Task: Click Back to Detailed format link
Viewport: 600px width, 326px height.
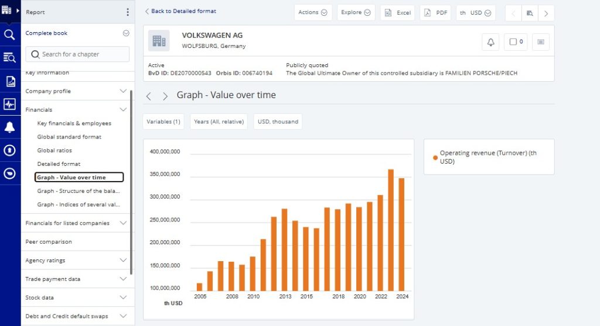Action: [180, 11]
